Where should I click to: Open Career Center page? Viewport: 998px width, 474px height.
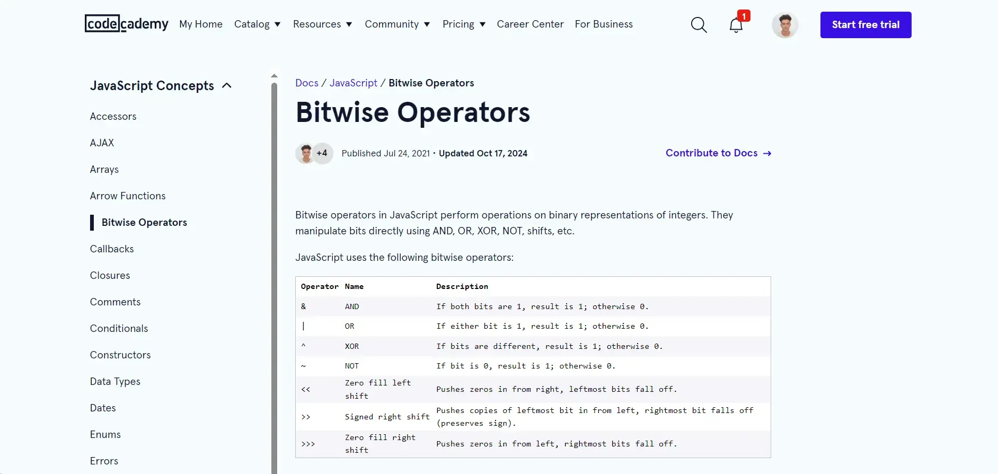(x=530, y=24)
